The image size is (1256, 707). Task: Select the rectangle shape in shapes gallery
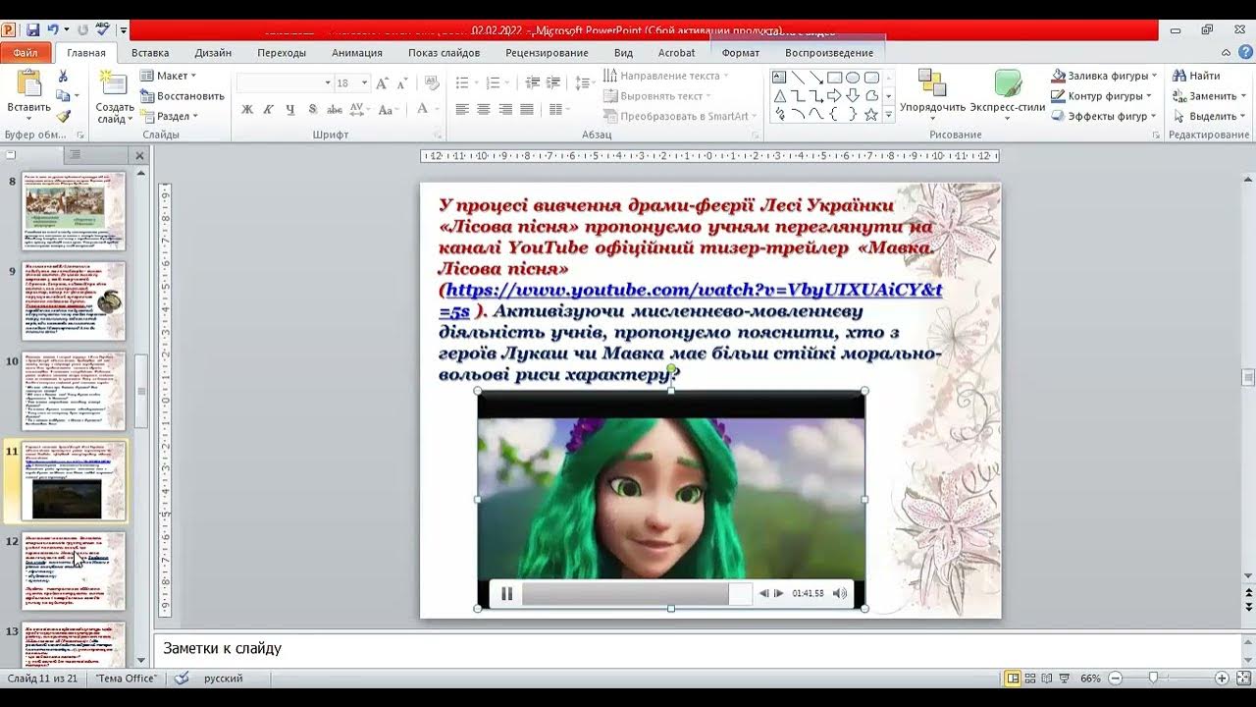(834, 78)
